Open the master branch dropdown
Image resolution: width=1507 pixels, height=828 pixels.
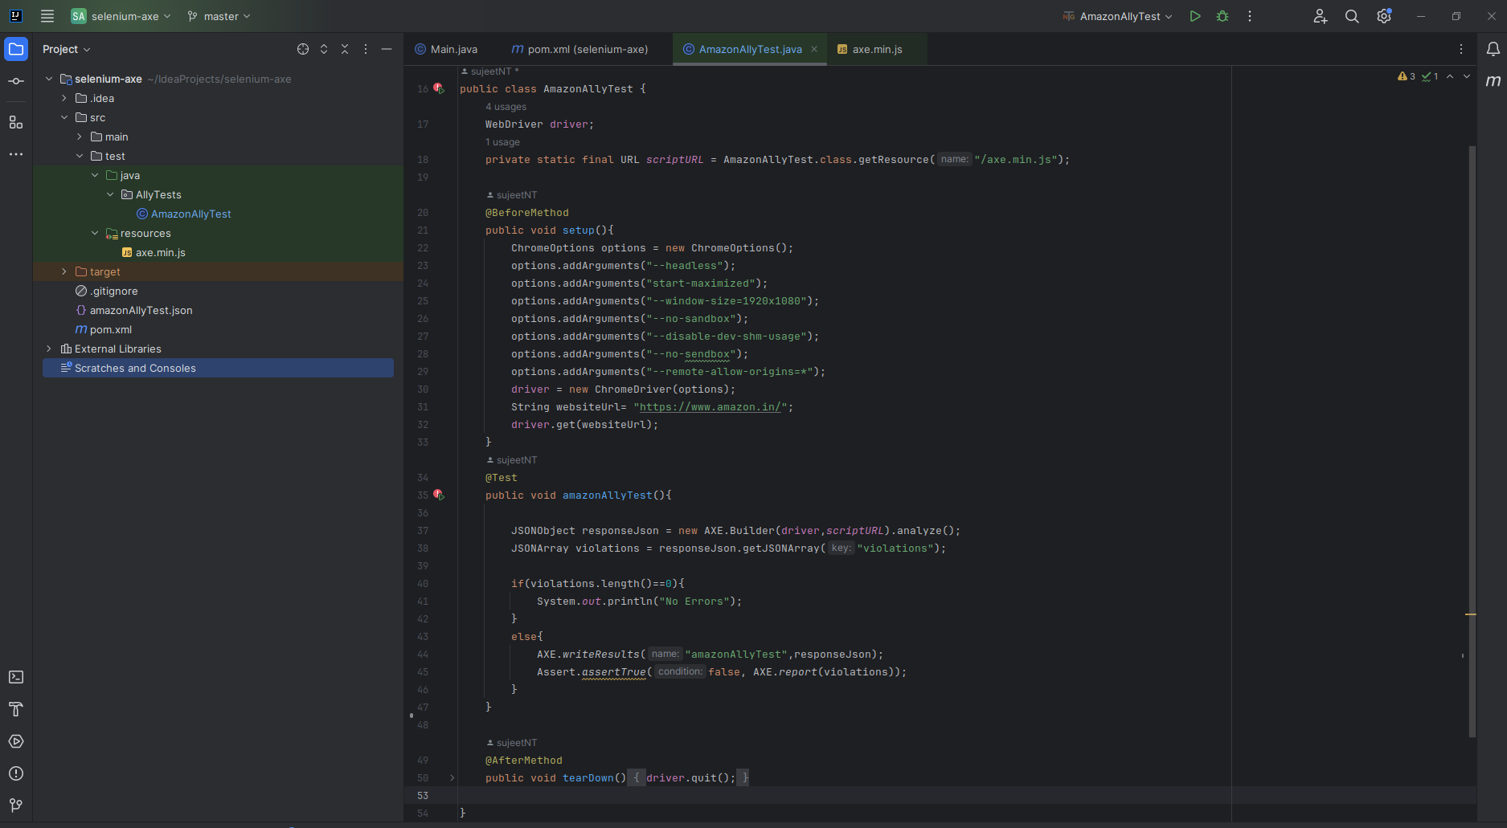click(218, 15)
